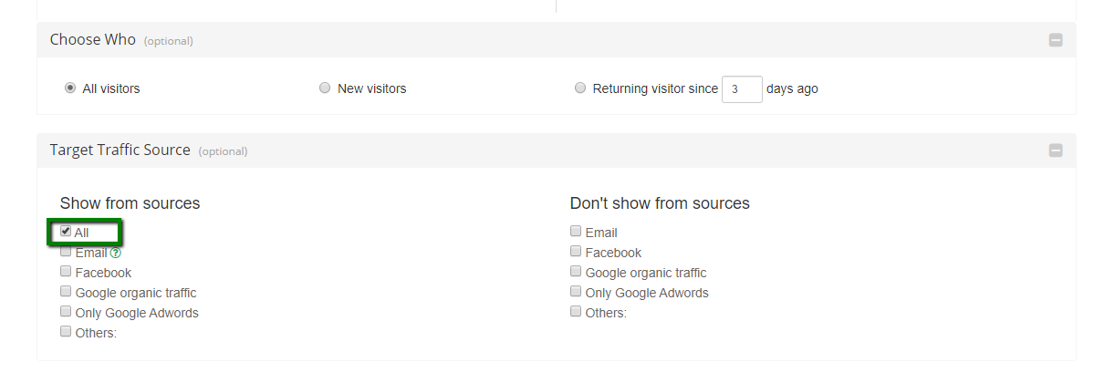Check Facebook under Show from sources
Image resolution: width=1094 pixels, height=373 pixels.
click(66, 272)
